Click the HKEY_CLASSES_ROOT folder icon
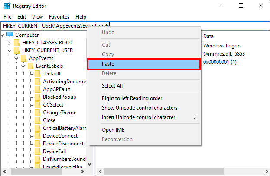270x176 pixels. 16,43
